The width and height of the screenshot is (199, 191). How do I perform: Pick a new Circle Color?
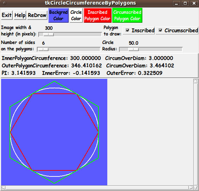76,15
